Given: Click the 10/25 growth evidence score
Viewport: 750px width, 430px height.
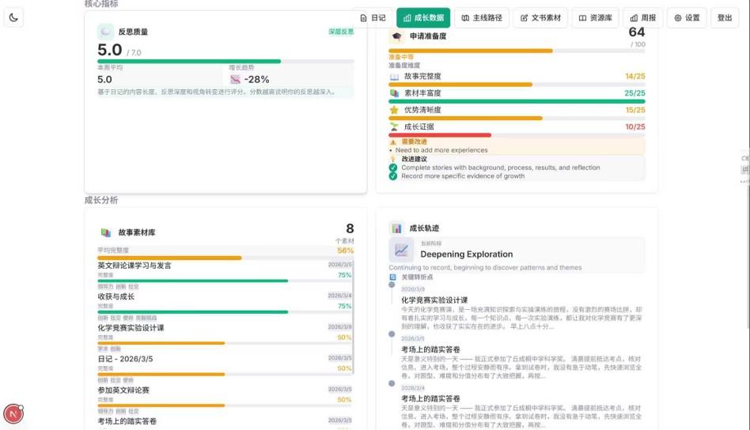Looking at the screenshot, I should pos(635,127).
